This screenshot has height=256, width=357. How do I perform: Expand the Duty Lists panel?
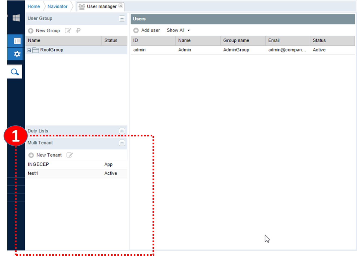coord(122,131)
